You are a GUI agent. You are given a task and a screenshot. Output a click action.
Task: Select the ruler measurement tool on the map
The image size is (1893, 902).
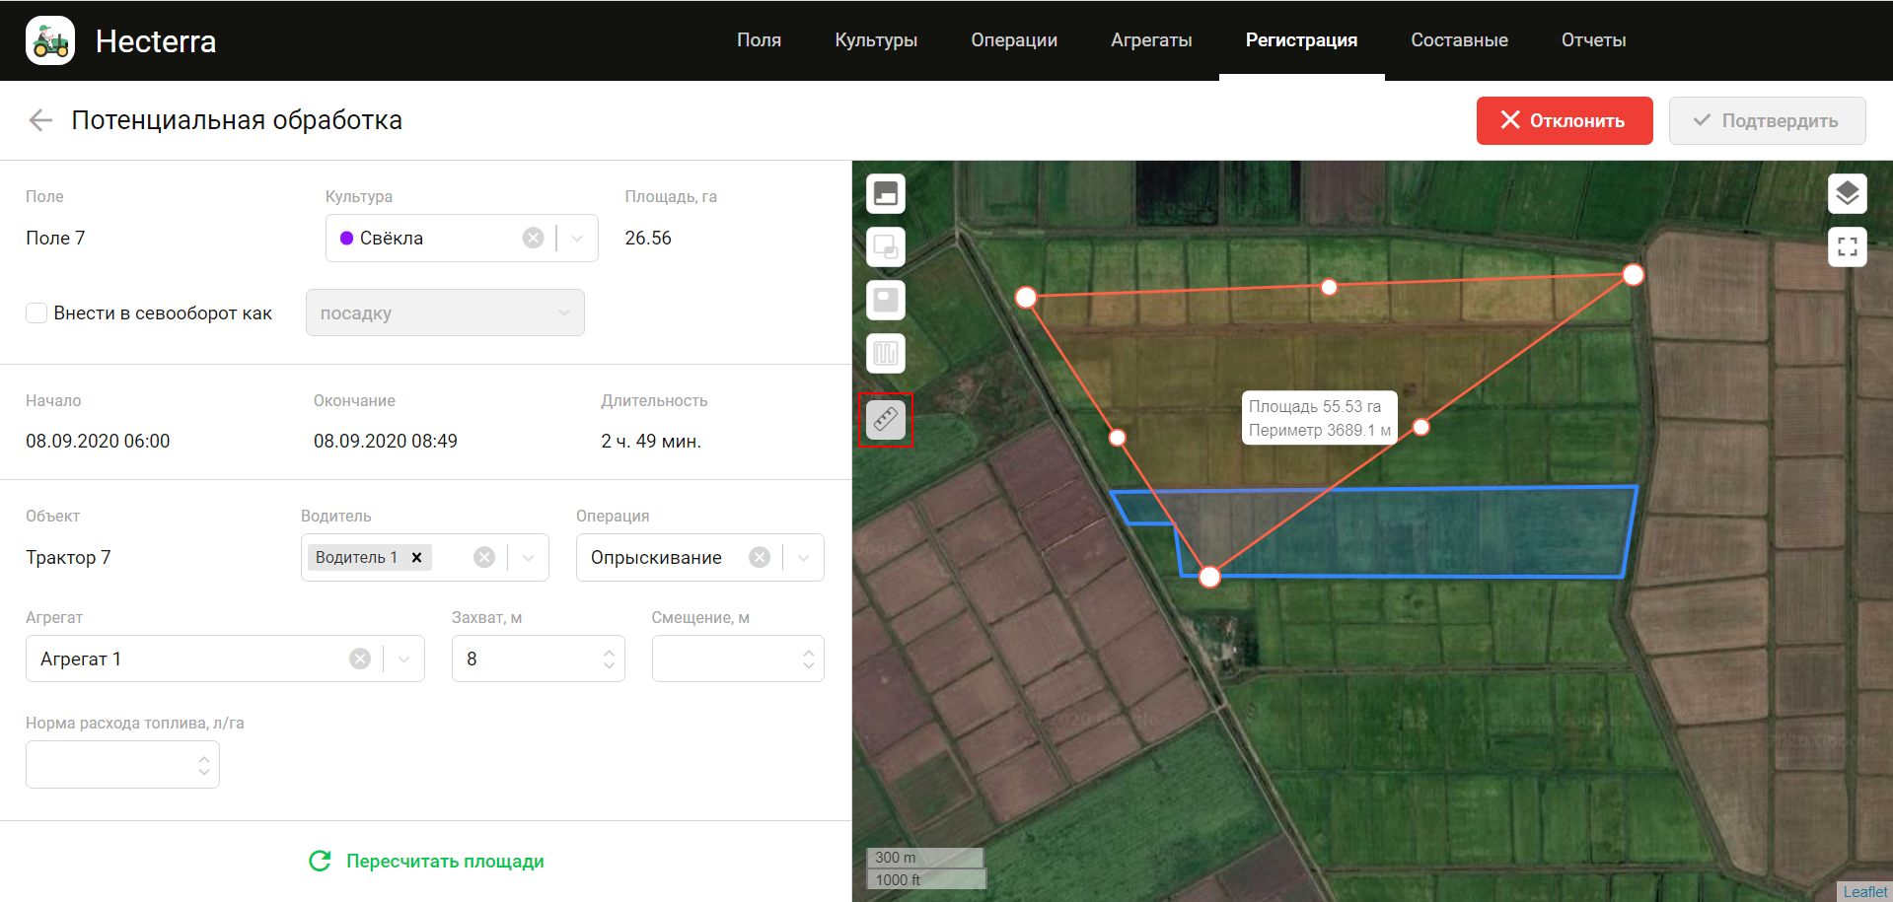(x=885, y=419)
